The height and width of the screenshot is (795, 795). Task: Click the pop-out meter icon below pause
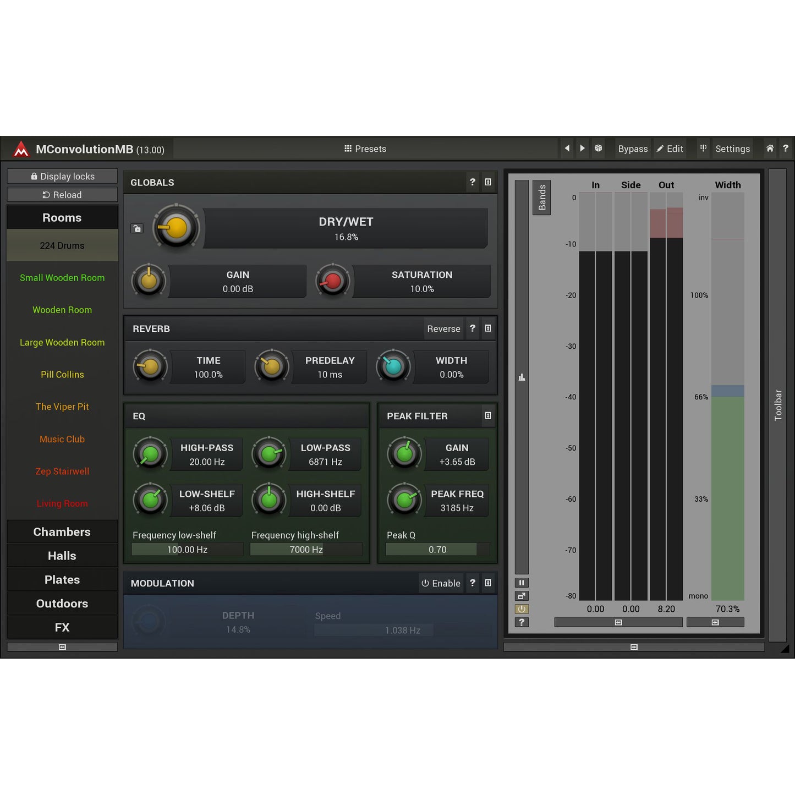[521, 595]
